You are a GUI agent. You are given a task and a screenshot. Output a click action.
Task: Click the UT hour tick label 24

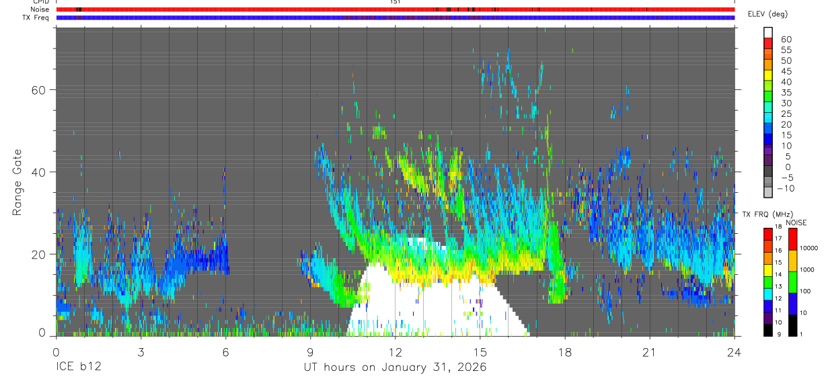point(734,352)
